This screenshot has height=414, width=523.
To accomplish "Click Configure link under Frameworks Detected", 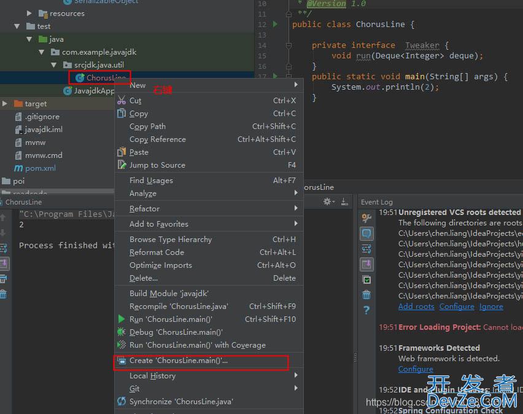I will pyautogui.click(x=416, y=369).
